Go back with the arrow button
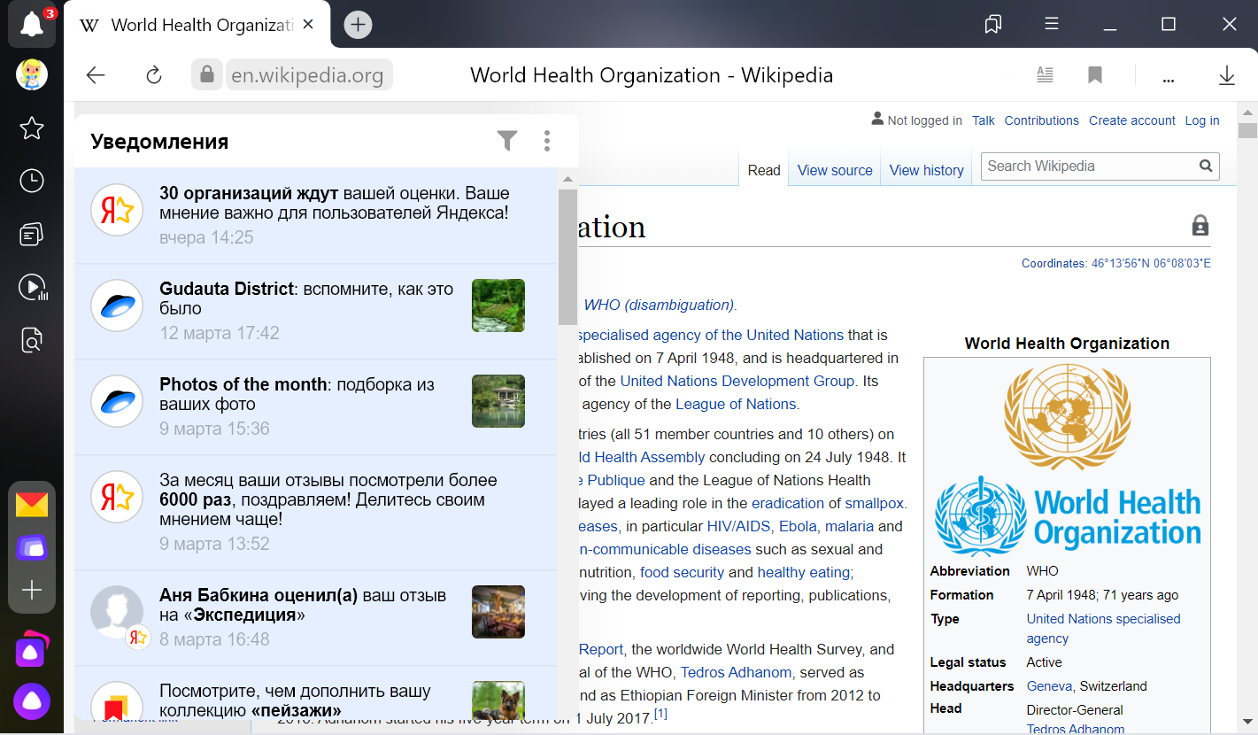Image resolution: width=1258 pixels, height=735 pixels. (x=96, y=75)
